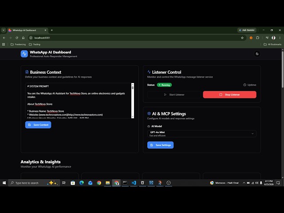Click the browser forward arrow
The height and width of the screenshot is (213, 284).
click(11, 38)
